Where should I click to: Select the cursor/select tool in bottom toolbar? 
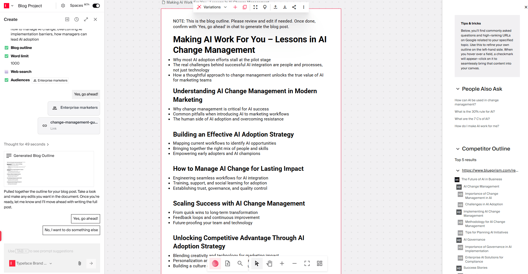[256, 263]
